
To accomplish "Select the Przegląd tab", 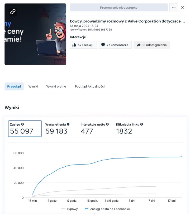I will (14, 86).
